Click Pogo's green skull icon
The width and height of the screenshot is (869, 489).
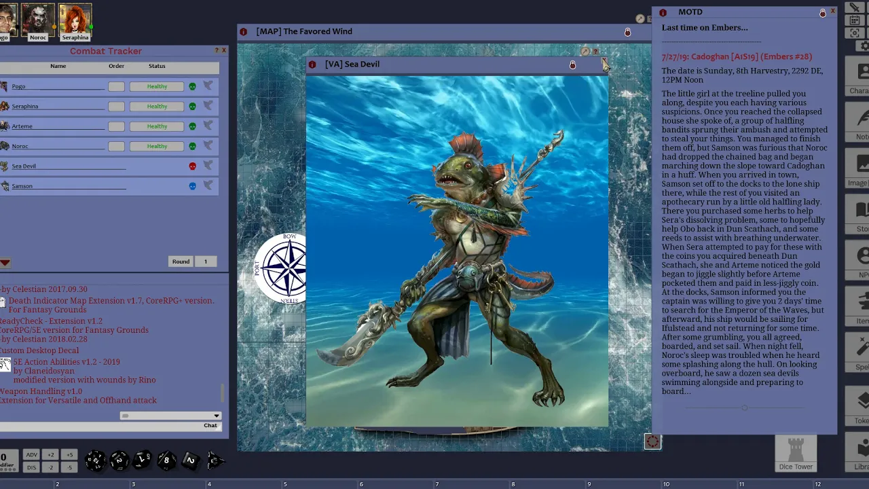click(192, 86)
